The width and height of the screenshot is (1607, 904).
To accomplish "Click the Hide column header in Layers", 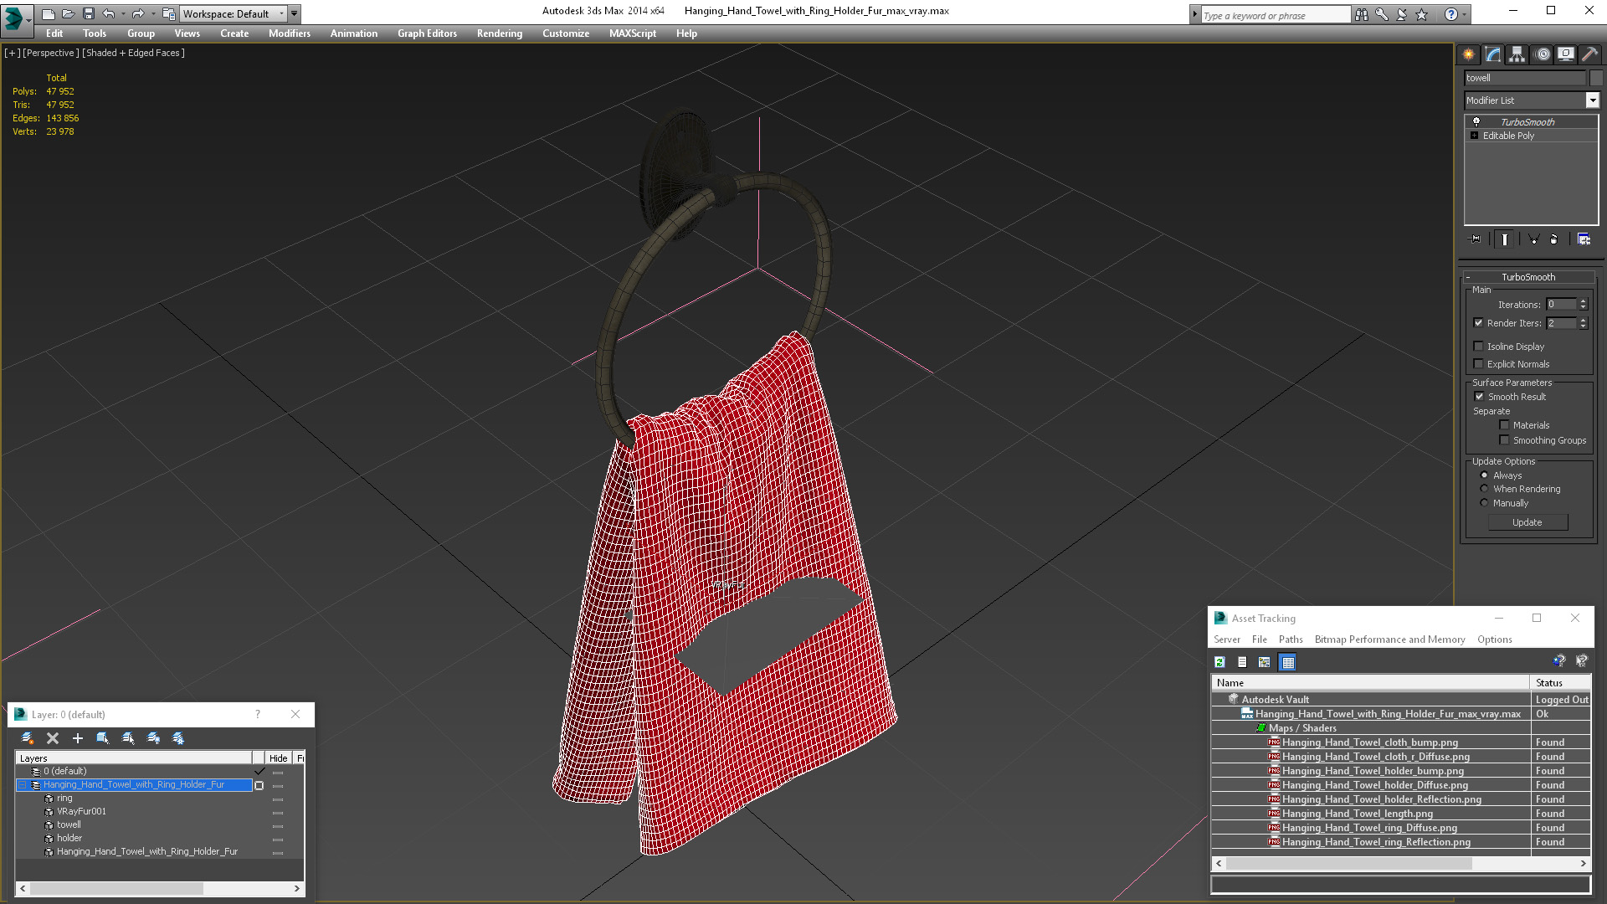I will [279, 758].
